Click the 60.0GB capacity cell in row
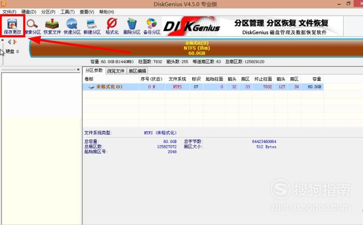The image size is (363, 225). (314, 87)
